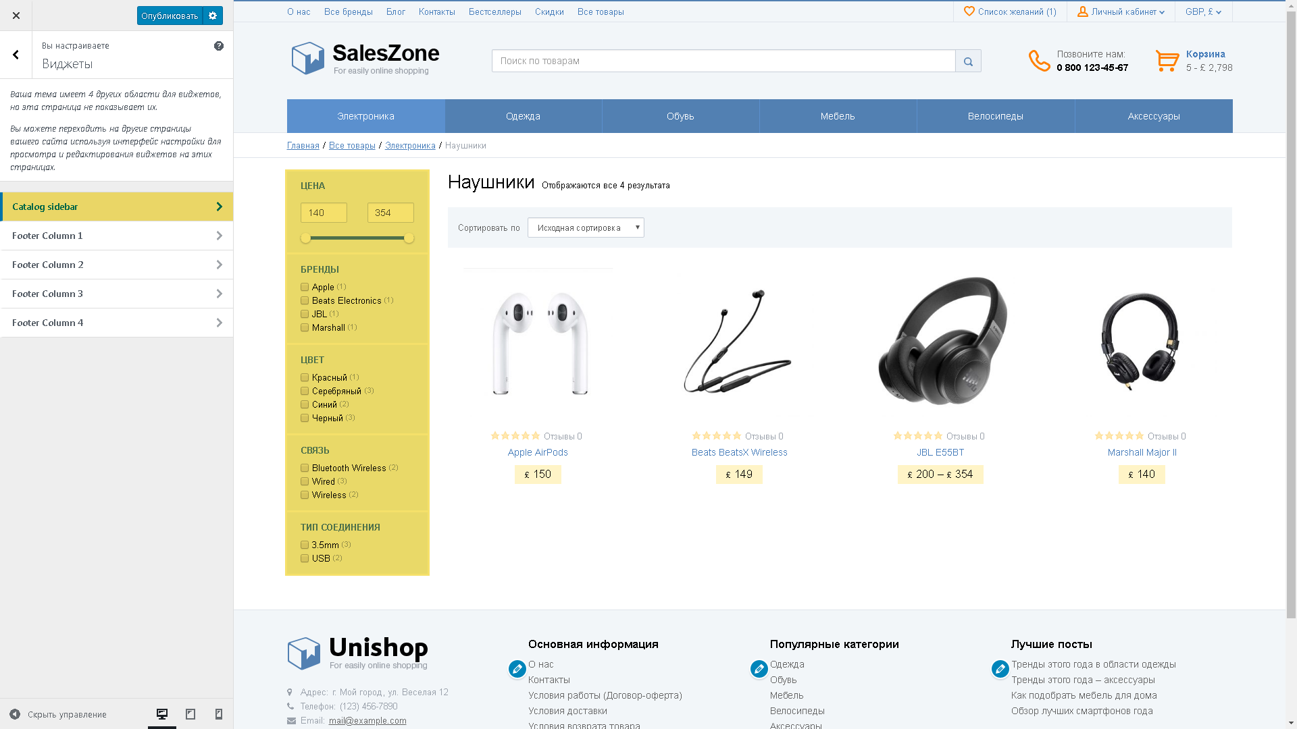Open the shopping cart icon
1297x729 pixels.
coord(1167,61)
